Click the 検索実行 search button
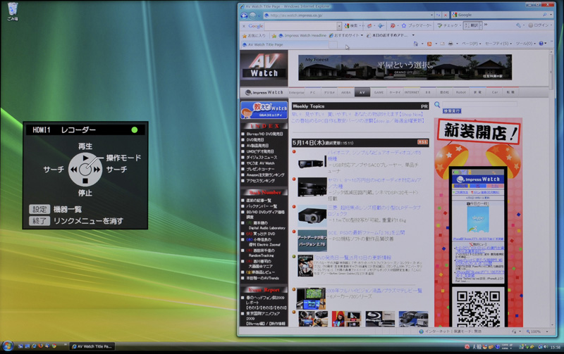The height and width of the screenshot is (354, 564). pos(452,111)
